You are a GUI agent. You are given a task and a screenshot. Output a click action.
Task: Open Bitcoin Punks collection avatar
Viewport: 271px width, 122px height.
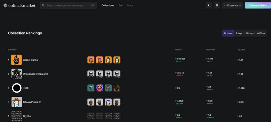17,60
